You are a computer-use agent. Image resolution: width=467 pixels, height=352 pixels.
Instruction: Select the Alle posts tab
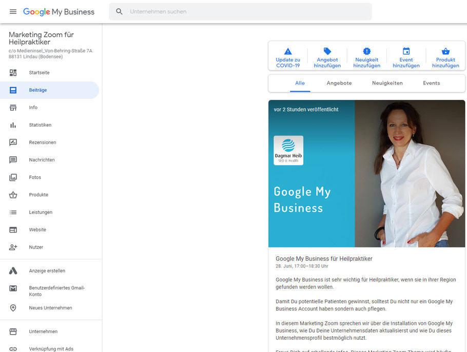pyautogui.click(x=300, y=83)
